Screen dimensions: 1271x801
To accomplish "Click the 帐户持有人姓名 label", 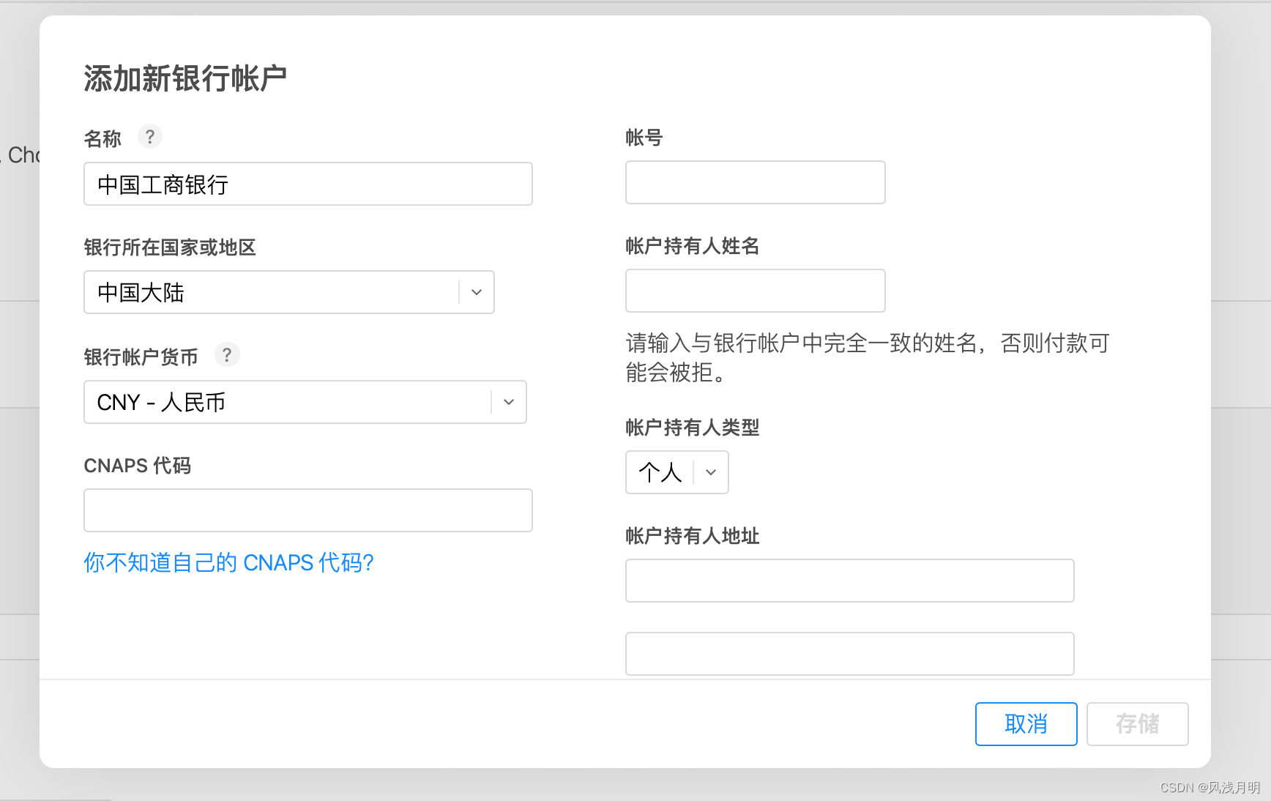I will click(x=693, y=246).
